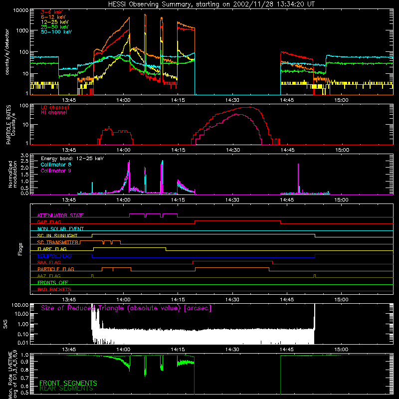Select the Collimator 8 legend label
The width and height of the screenshot is (399, 399).
(x=56, y=165)
